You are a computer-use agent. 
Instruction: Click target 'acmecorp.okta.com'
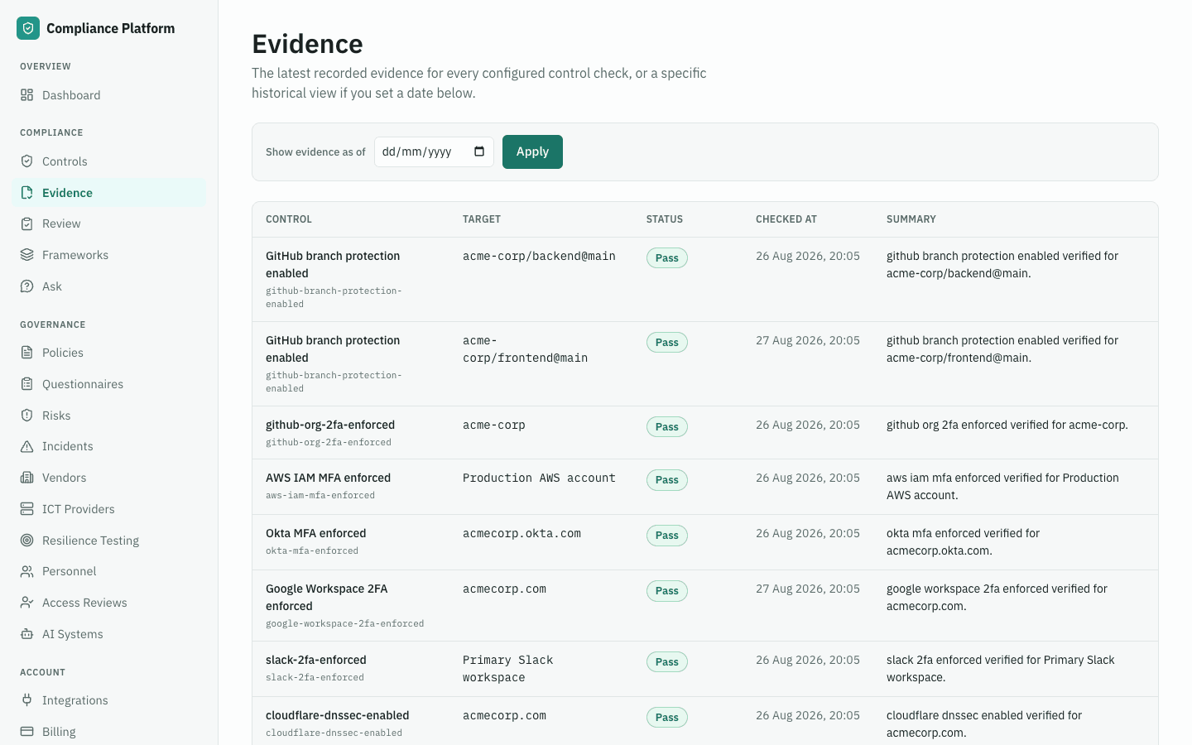coord(521,533)
